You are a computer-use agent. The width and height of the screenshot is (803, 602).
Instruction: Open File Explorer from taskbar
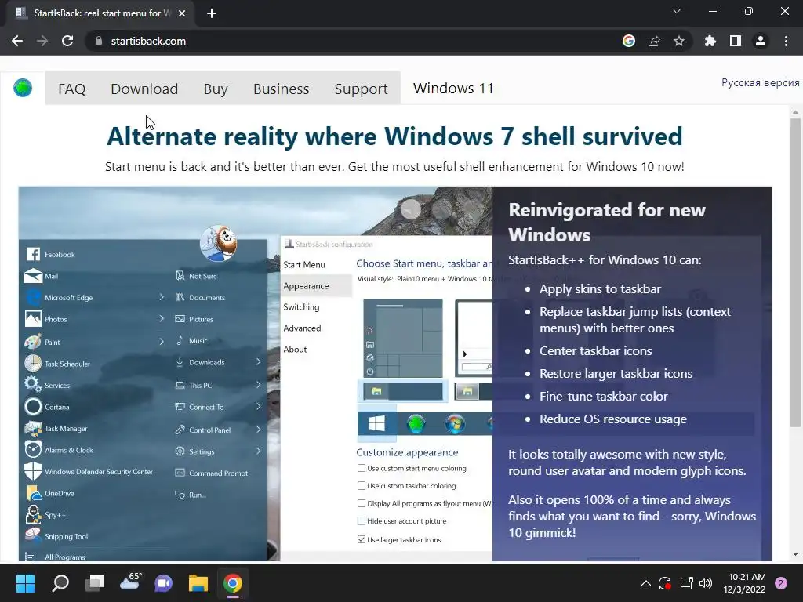pos(198,583)
